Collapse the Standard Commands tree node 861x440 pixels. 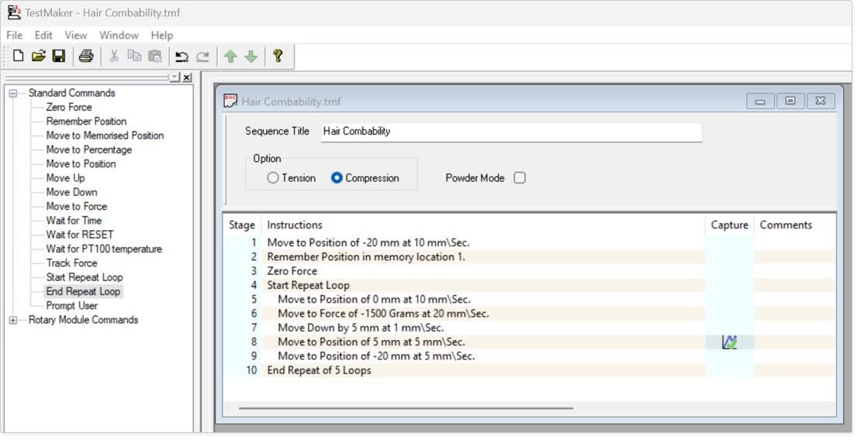pyautogui.click(x=13, y=93)
